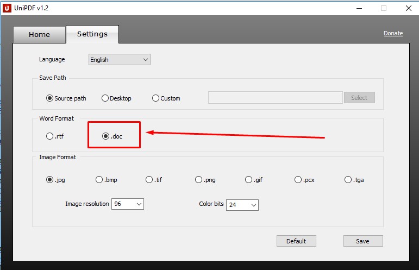Choose .rtf Word format
The height and width of the screenshot is (270, 419).
click(x=55, y=136)
